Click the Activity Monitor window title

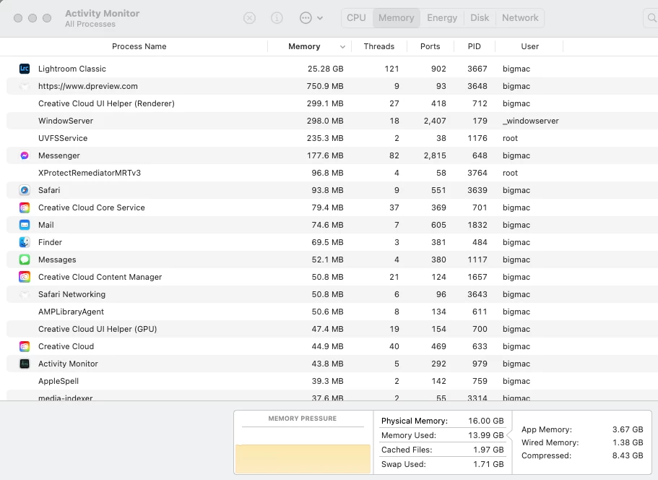102,14
